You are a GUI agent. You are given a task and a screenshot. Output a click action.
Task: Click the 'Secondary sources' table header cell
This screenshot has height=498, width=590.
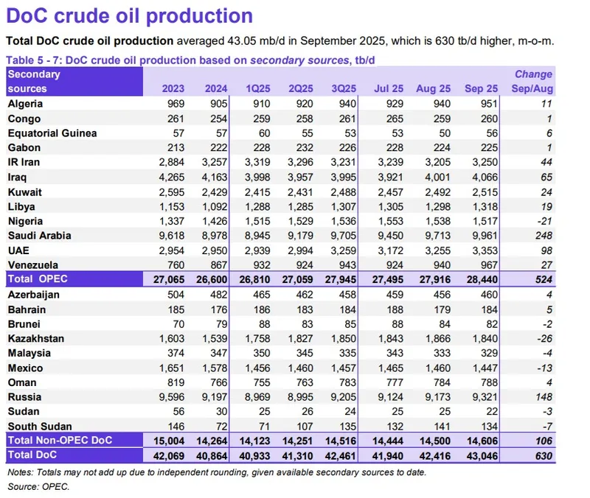tap(34, 81)
